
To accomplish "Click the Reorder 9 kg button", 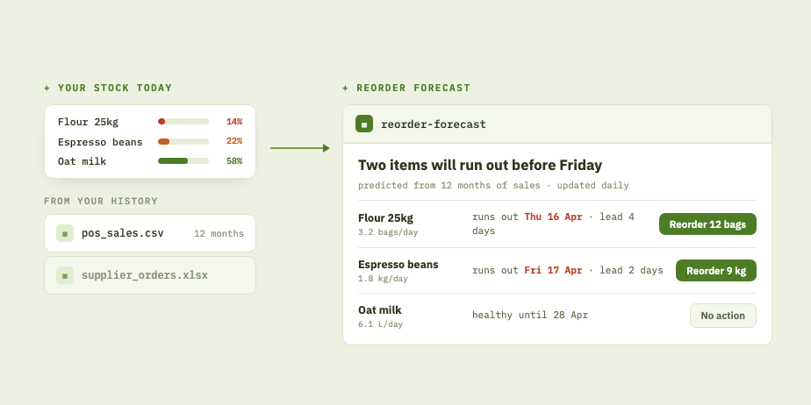I will (716, 271).
